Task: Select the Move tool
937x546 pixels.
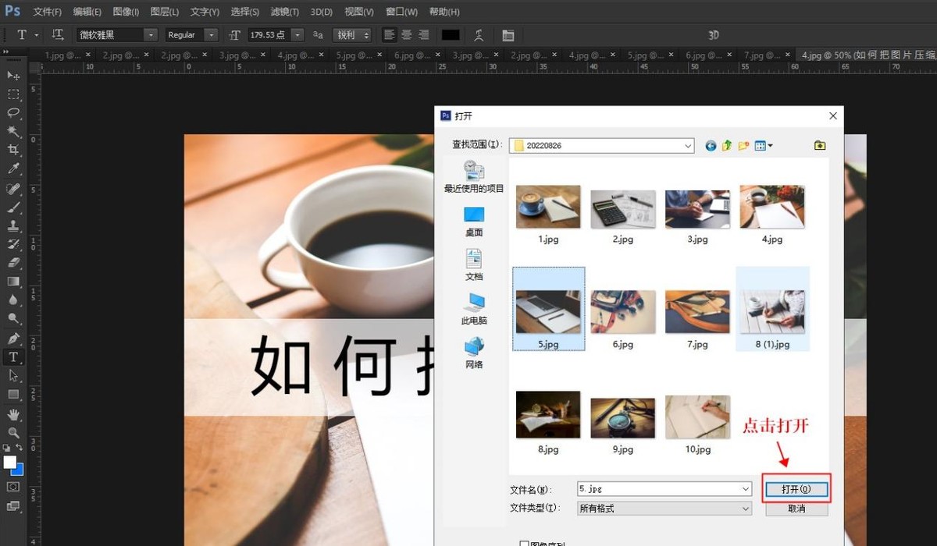Action: coord(11,76)
